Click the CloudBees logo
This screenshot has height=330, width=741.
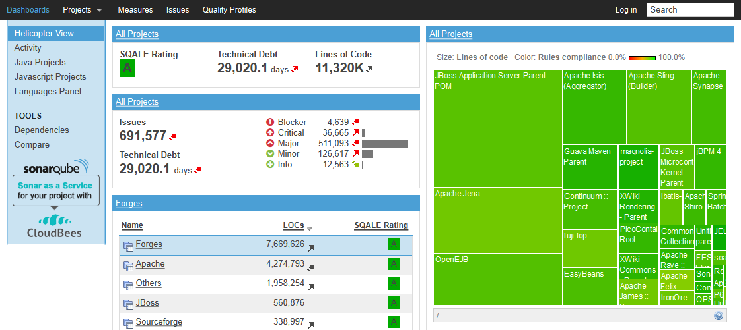tap(54, 227)
